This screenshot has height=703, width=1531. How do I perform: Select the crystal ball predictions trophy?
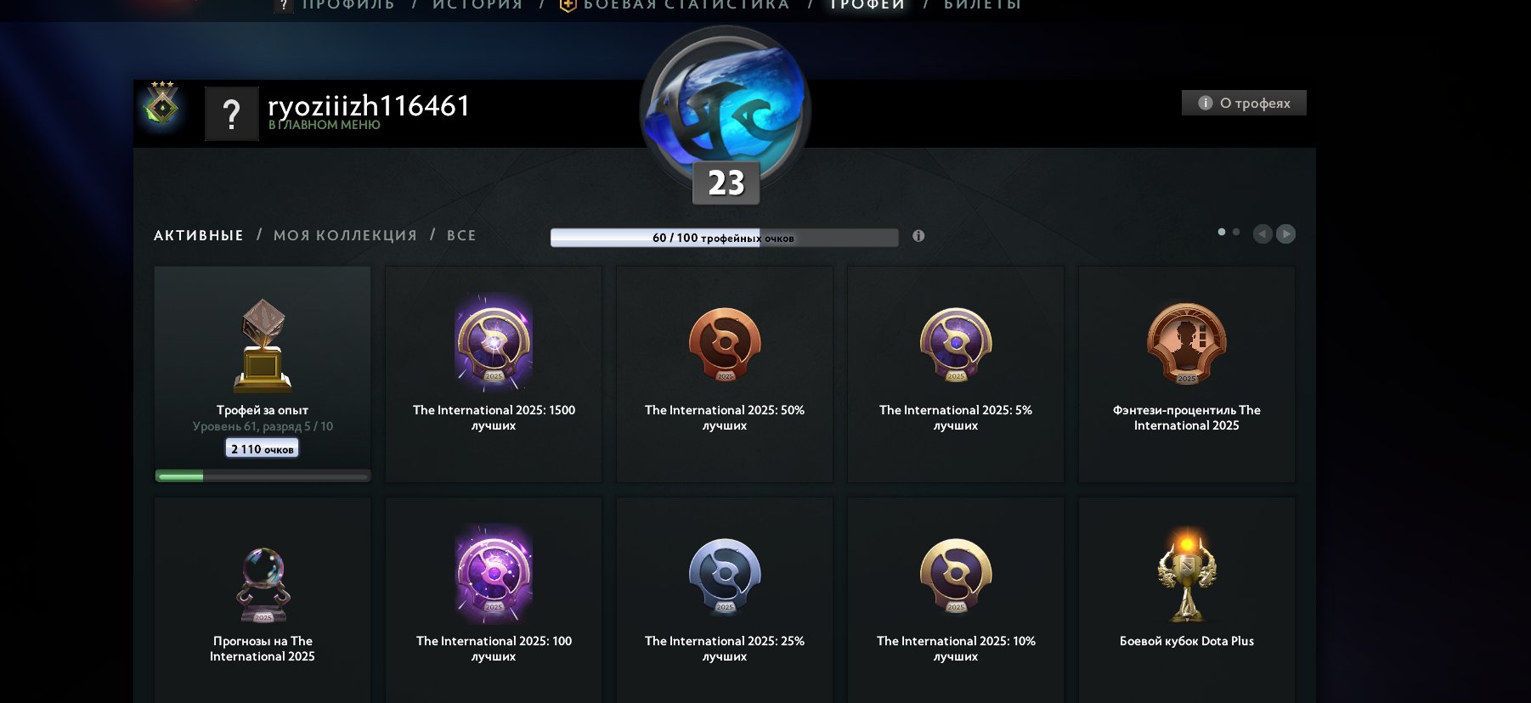click(263, 600)
